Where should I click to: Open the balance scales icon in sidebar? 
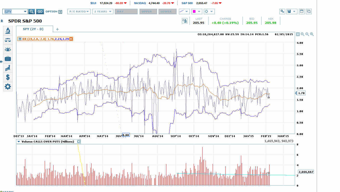coord(8,40)
